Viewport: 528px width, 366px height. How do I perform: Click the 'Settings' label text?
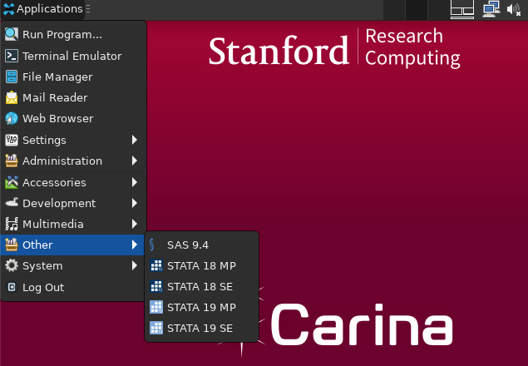pos(44,140)
